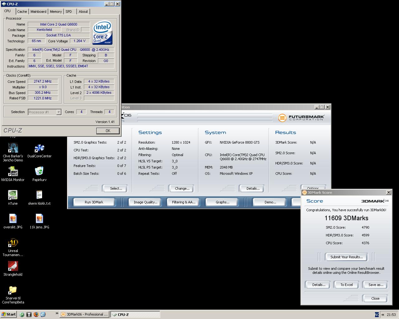Launch the nTune desktop shortcut
This screenshot has height=319, width=399.
tap(13, 195)
